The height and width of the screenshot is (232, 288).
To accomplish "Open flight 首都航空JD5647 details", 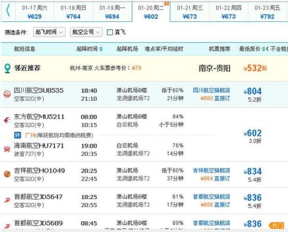I will pyautogui.click(x=38, y=197).
